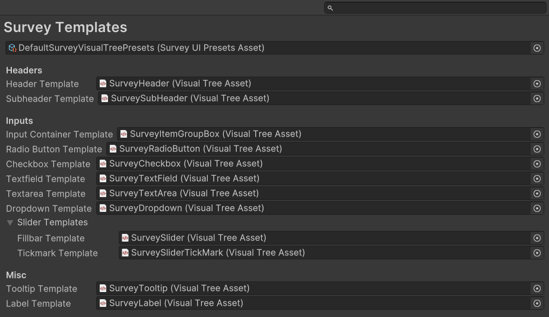Click the SurveyCheckbox asset file icon
The height and width of the screenshot is (317, 549).
click(x=103, y=164)
